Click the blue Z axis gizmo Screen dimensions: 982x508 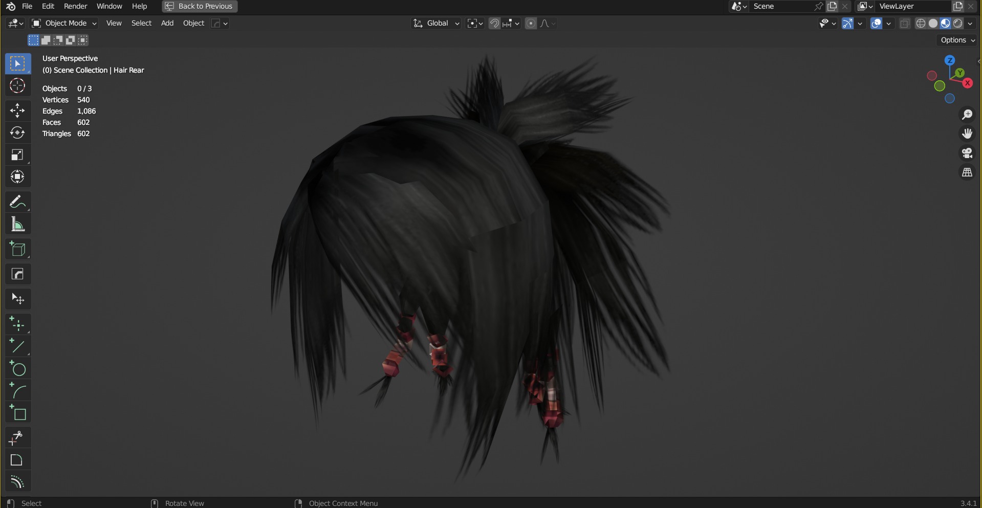tap(950, 60)
